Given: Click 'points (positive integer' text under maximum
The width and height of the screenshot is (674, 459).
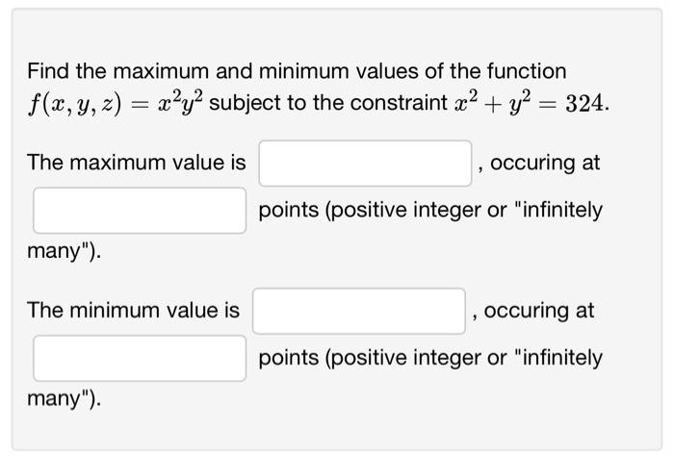Looking at the screenshot, I should click(x=371, y=211).
